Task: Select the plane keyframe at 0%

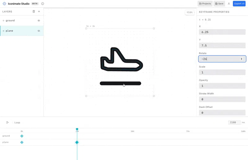Action: 22,142
